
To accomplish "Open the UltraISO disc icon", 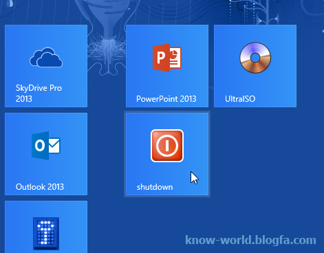I will click(x=255, y=58).
